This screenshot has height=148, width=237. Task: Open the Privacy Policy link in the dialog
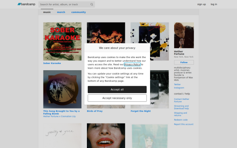132,64
